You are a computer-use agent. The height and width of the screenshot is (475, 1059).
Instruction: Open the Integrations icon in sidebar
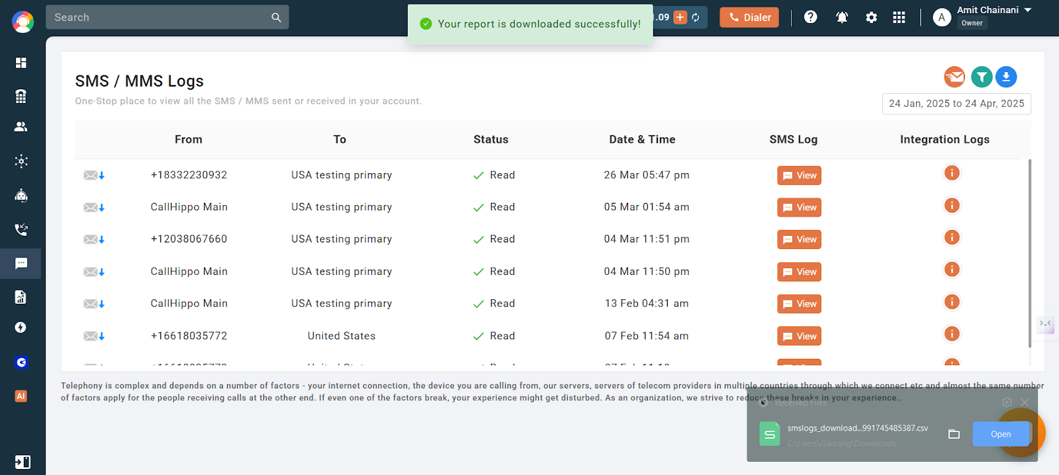(21, 161)
